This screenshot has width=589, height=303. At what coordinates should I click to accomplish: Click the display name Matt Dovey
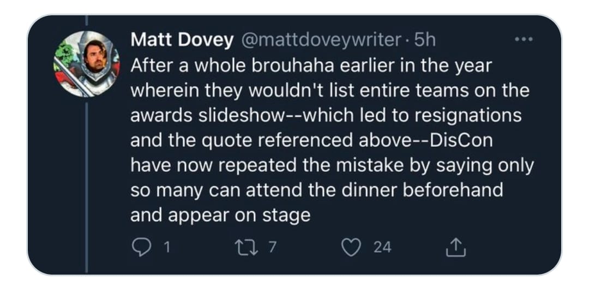(x=182, y=40)
